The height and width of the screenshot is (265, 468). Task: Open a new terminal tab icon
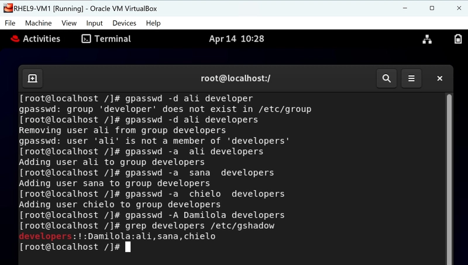33,78
